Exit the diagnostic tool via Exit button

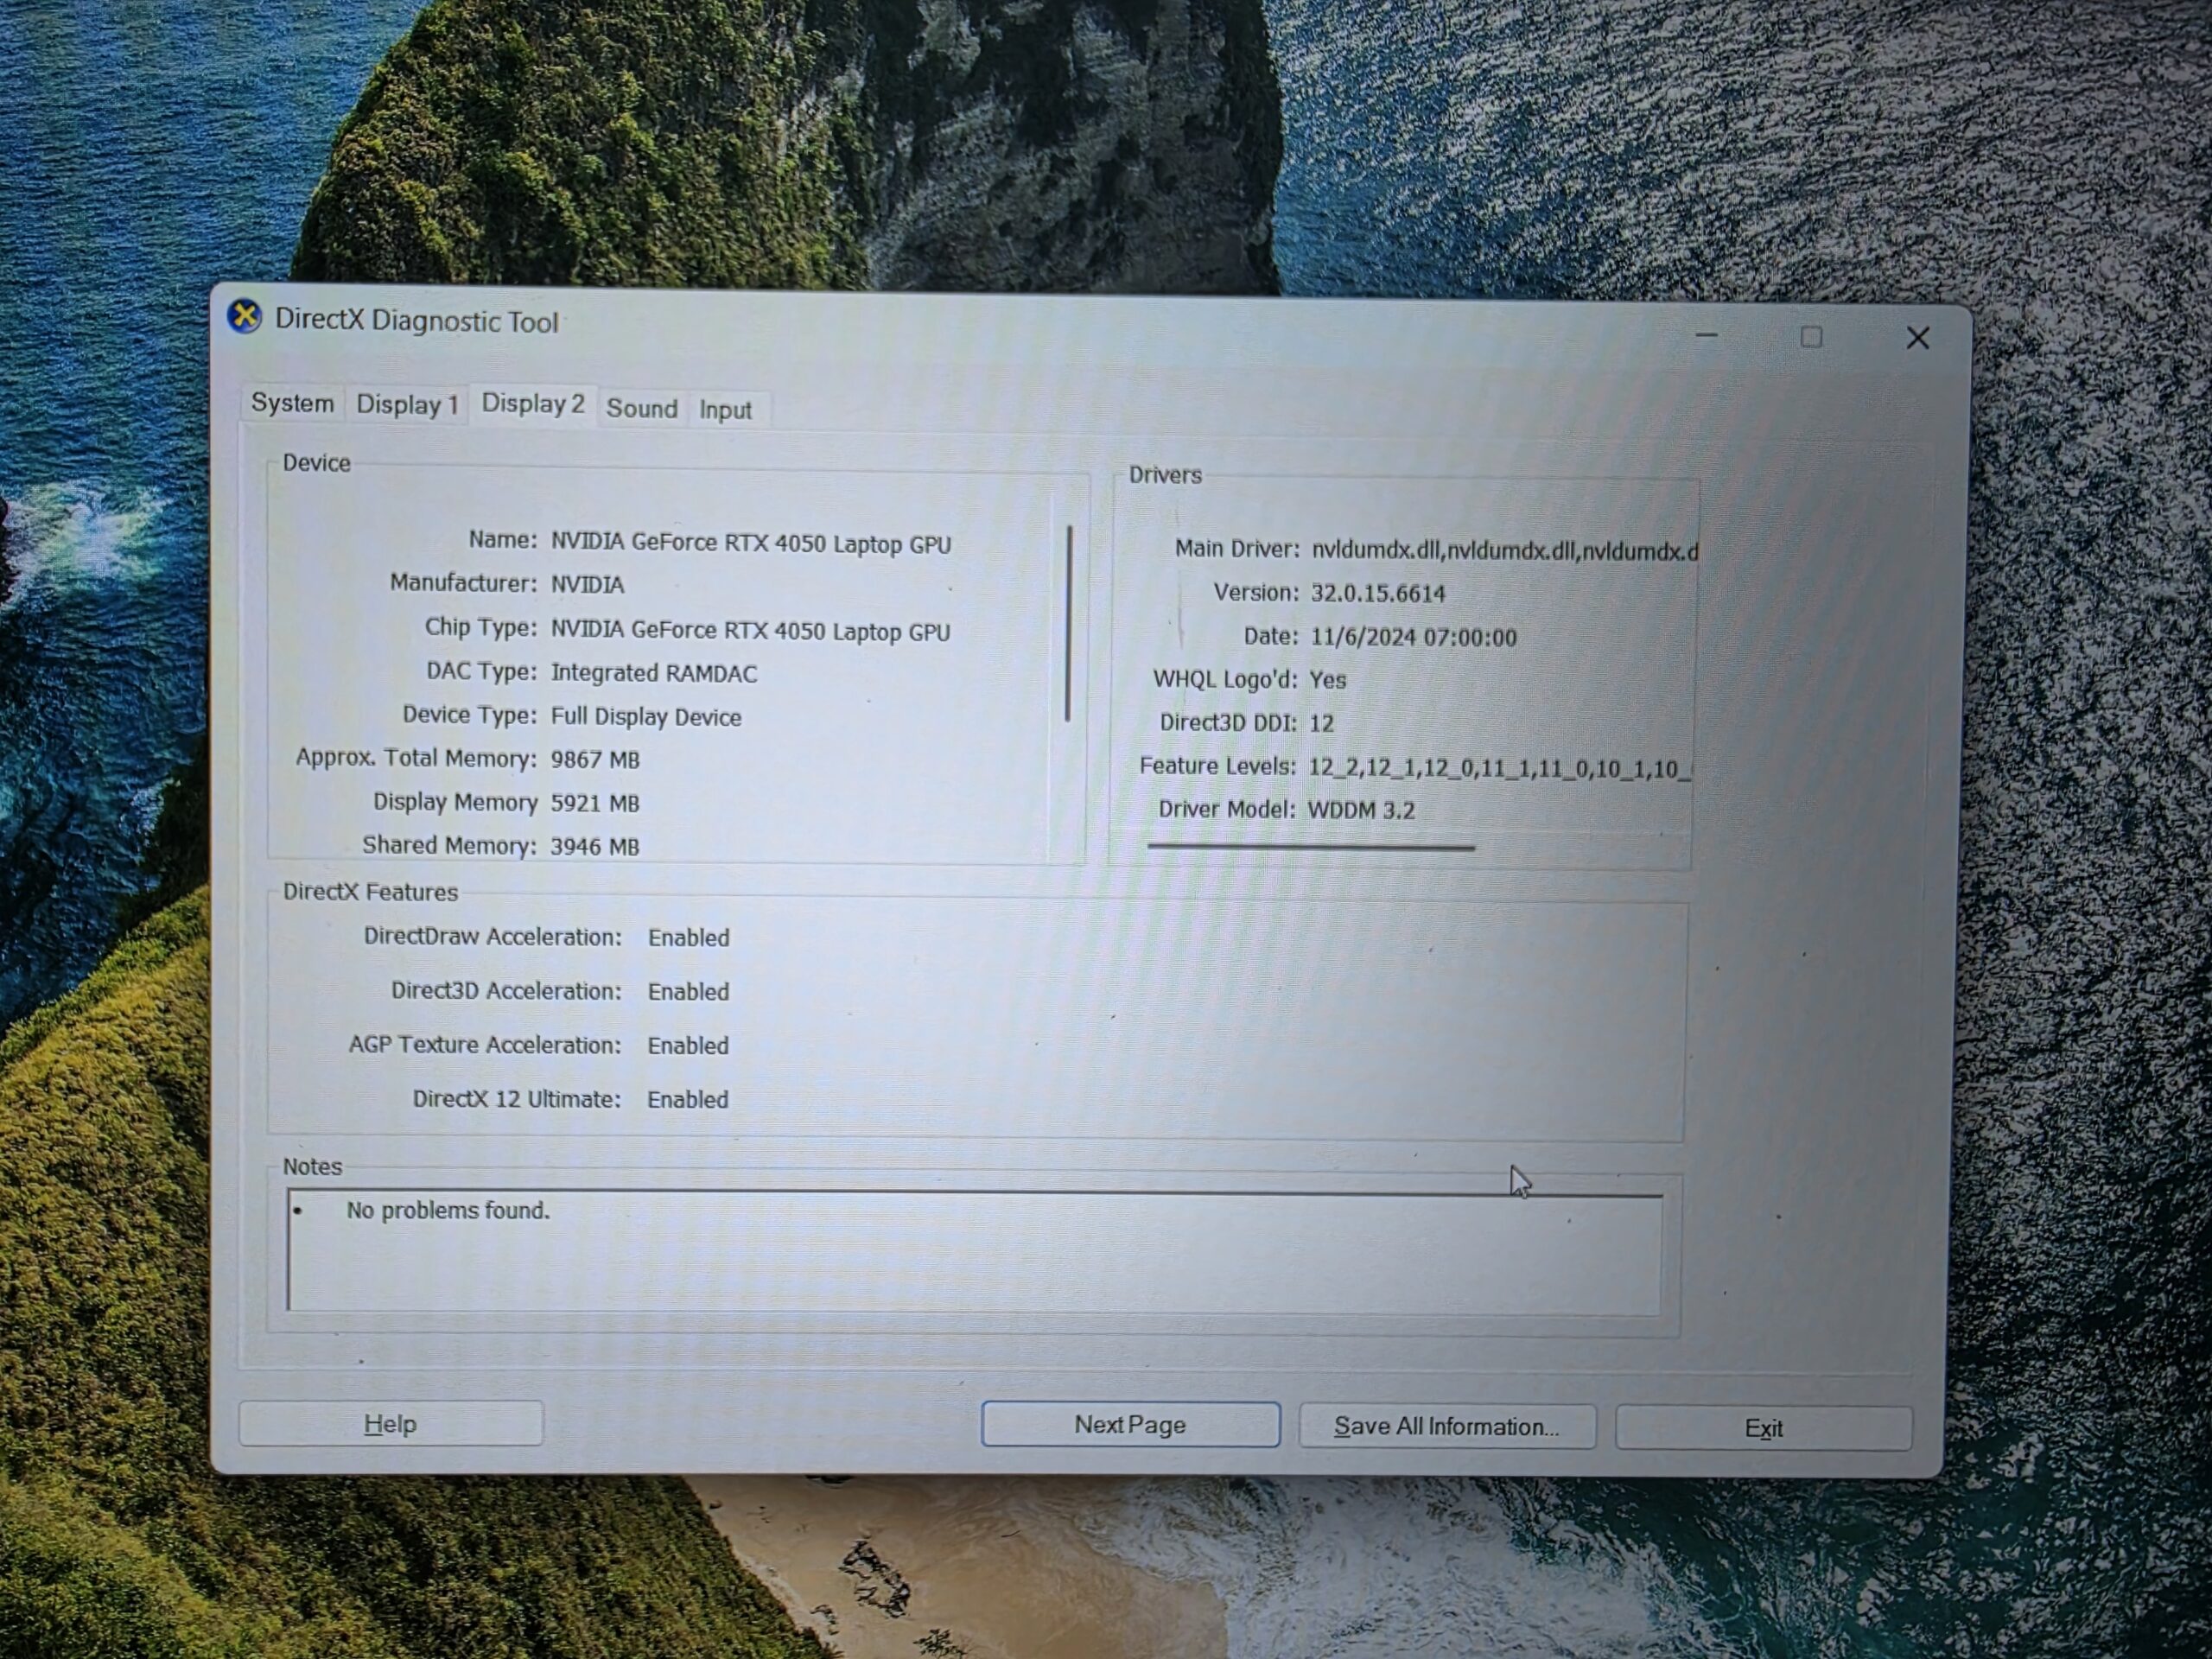[1763, 1428]
